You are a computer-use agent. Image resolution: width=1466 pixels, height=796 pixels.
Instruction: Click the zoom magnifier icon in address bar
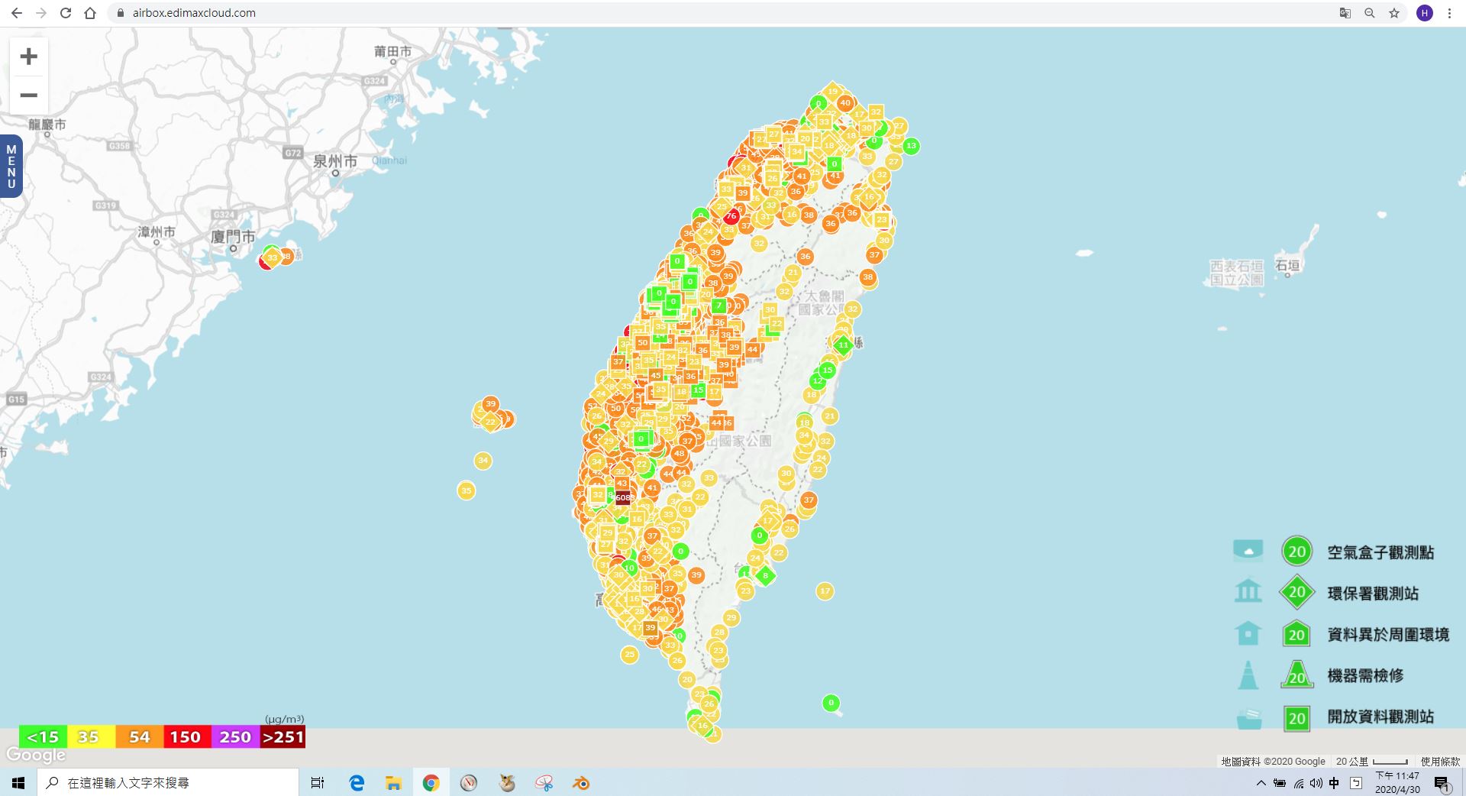(x=1370, y=13)
